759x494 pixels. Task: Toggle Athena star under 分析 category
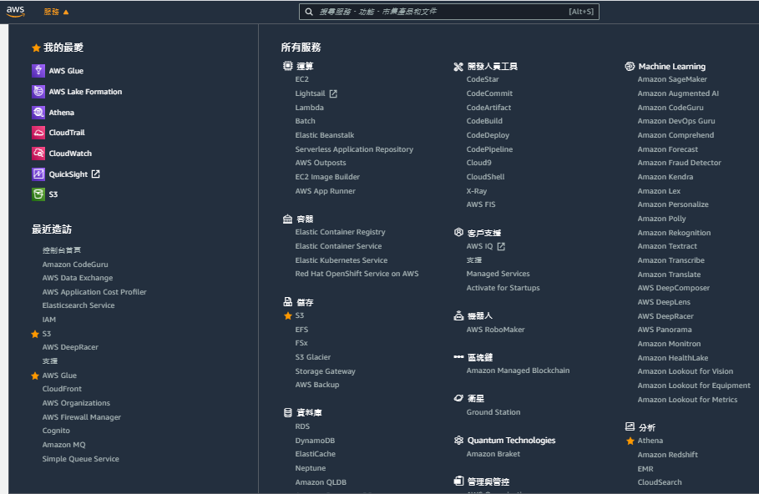click(630, 441)
